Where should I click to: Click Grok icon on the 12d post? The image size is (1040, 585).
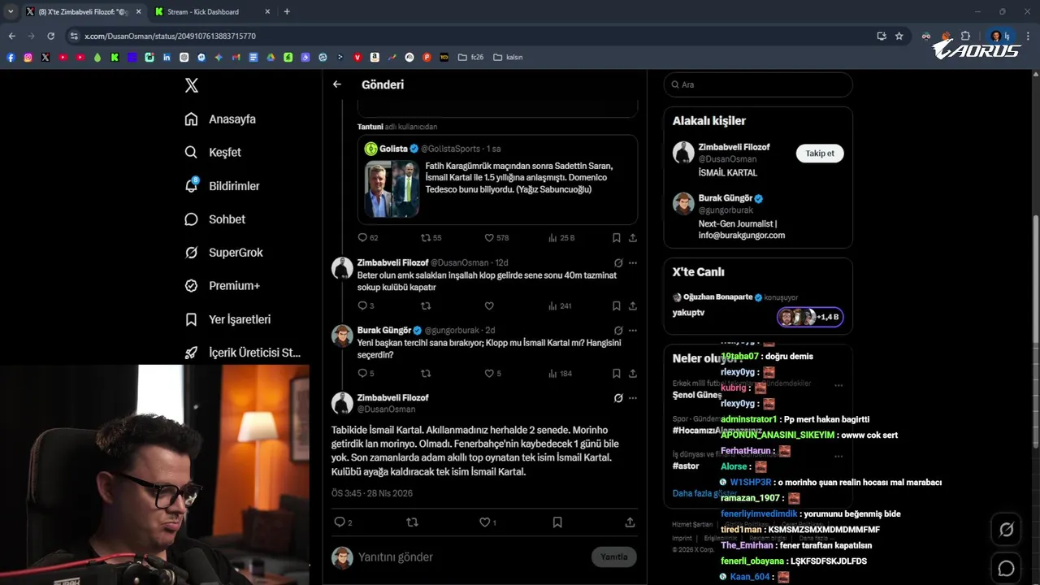click(x=618, y=263)
